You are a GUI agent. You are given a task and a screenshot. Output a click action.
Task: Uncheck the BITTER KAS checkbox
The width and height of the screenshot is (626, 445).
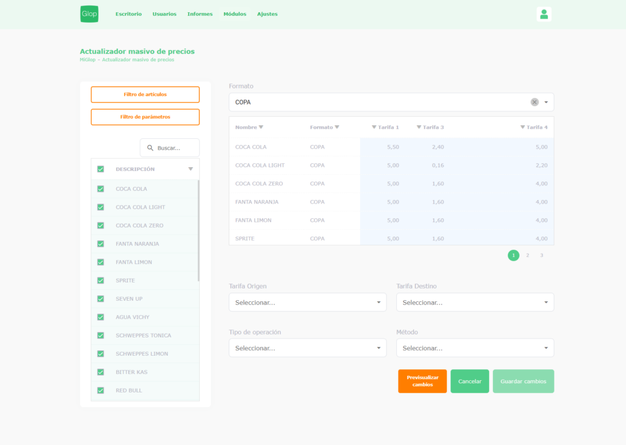coord(101,372)
